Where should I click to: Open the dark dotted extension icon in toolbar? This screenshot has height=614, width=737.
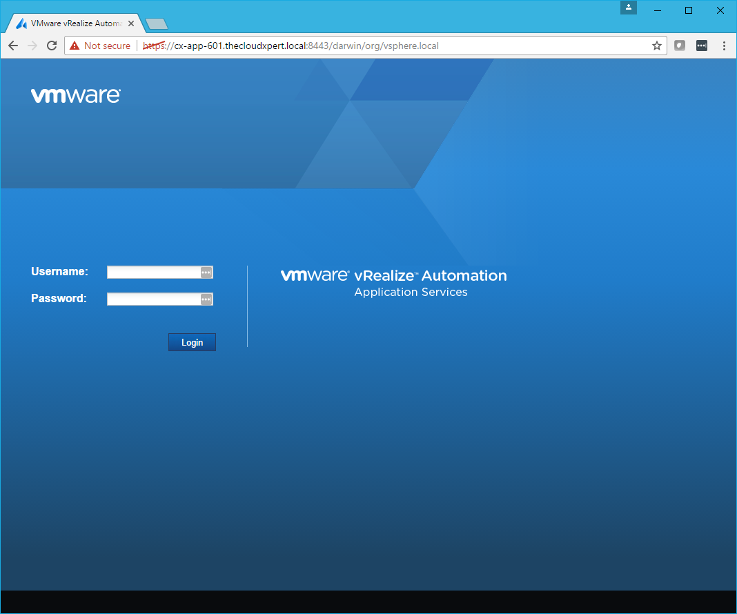coord(701,46)
